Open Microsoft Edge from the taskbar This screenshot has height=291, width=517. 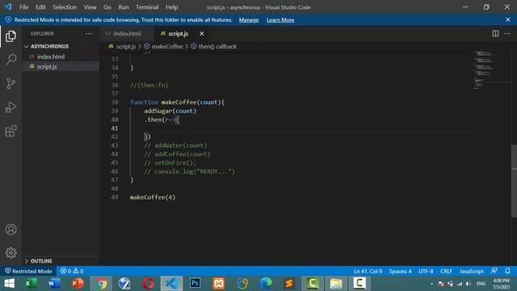(x=266, y=284)
